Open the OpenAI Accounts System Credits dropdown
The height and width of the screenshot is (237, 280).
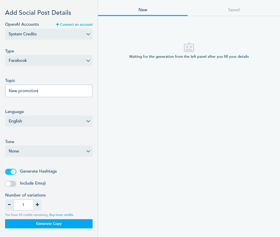coord(49,34)
